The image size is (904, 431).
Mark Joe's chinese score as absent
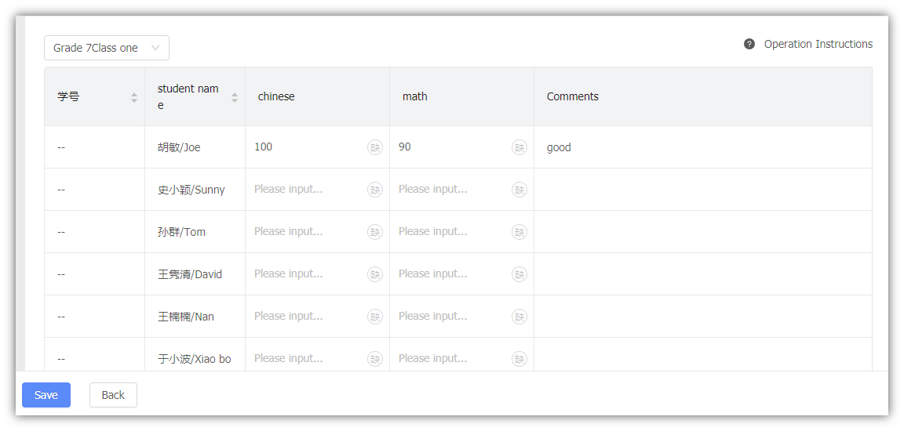point(375,147)
